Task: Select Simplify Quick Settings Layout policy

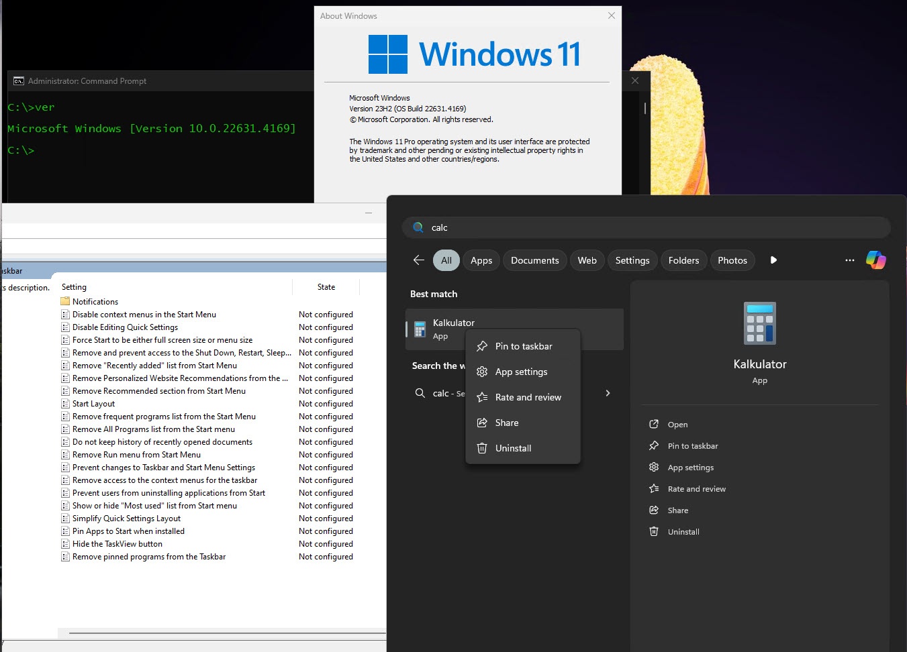Action: point(126,519)
